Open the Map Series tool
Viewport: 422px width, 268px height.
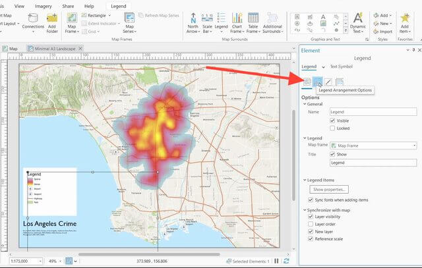[x=129, y=23]
